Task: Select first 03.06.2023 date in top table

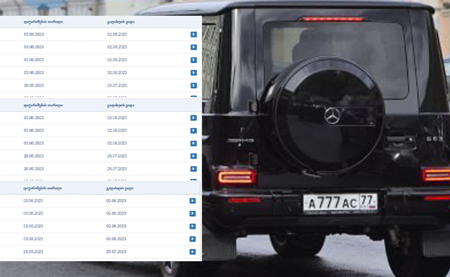Action: tap(34, 34)
